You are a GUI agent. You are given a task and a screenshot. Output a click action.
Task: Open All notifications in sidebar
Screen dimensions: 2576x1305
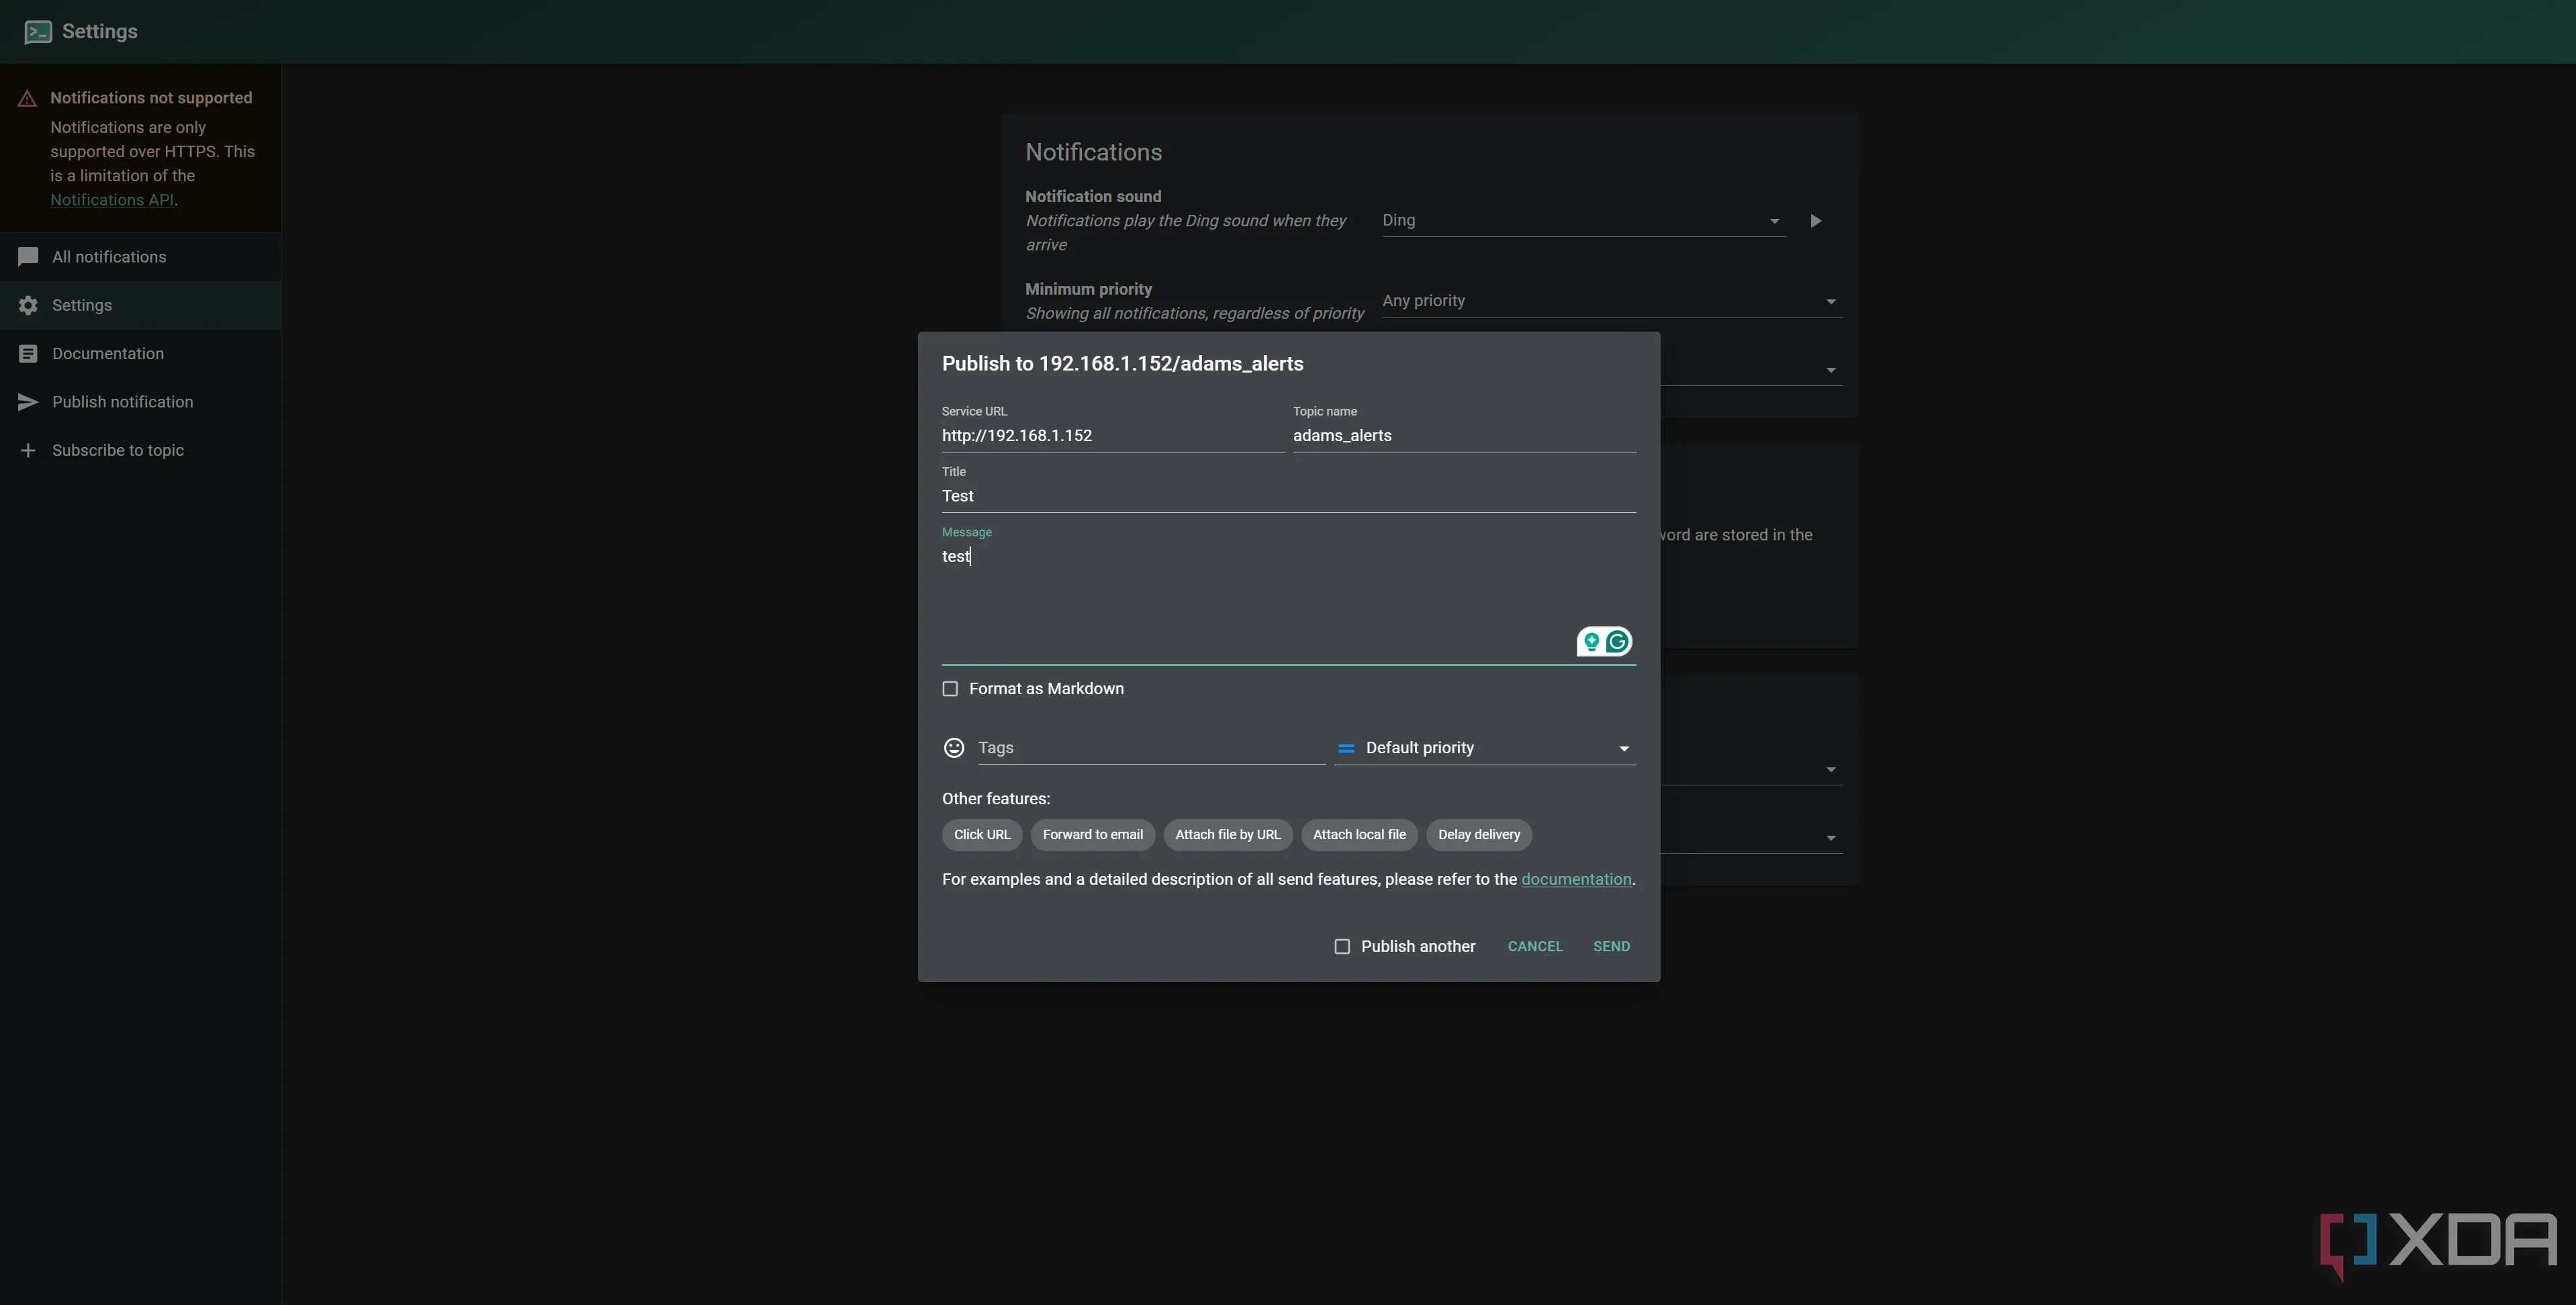[140, 257]
